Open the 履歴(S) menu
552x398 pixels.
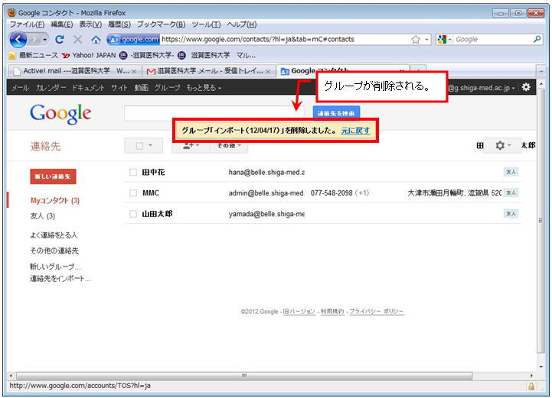click(119, 24)
